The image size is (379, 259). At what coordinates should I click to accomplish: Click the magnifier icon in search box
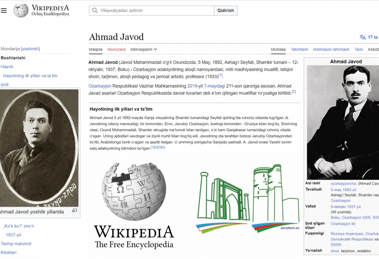pyautogui.click(x=95, y=10)
